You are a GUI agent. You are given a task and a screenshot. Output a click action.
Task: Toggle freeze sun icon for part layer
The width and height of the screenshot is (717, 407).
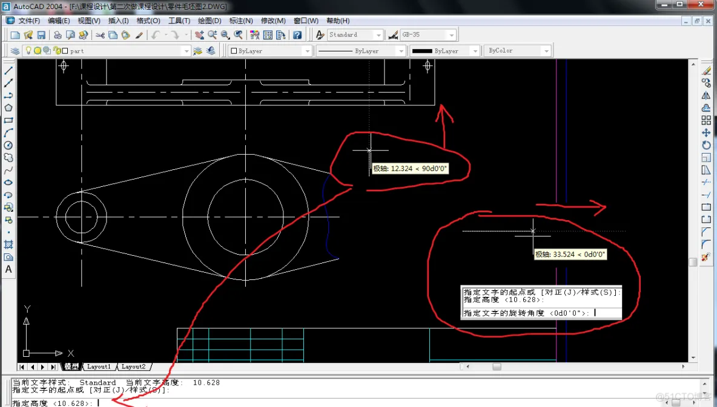click(x=38, y=51)
